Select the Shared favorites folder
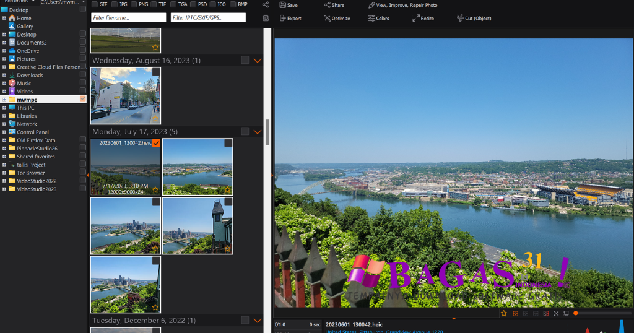The image size is (634, 333). (x=35, y=156)
